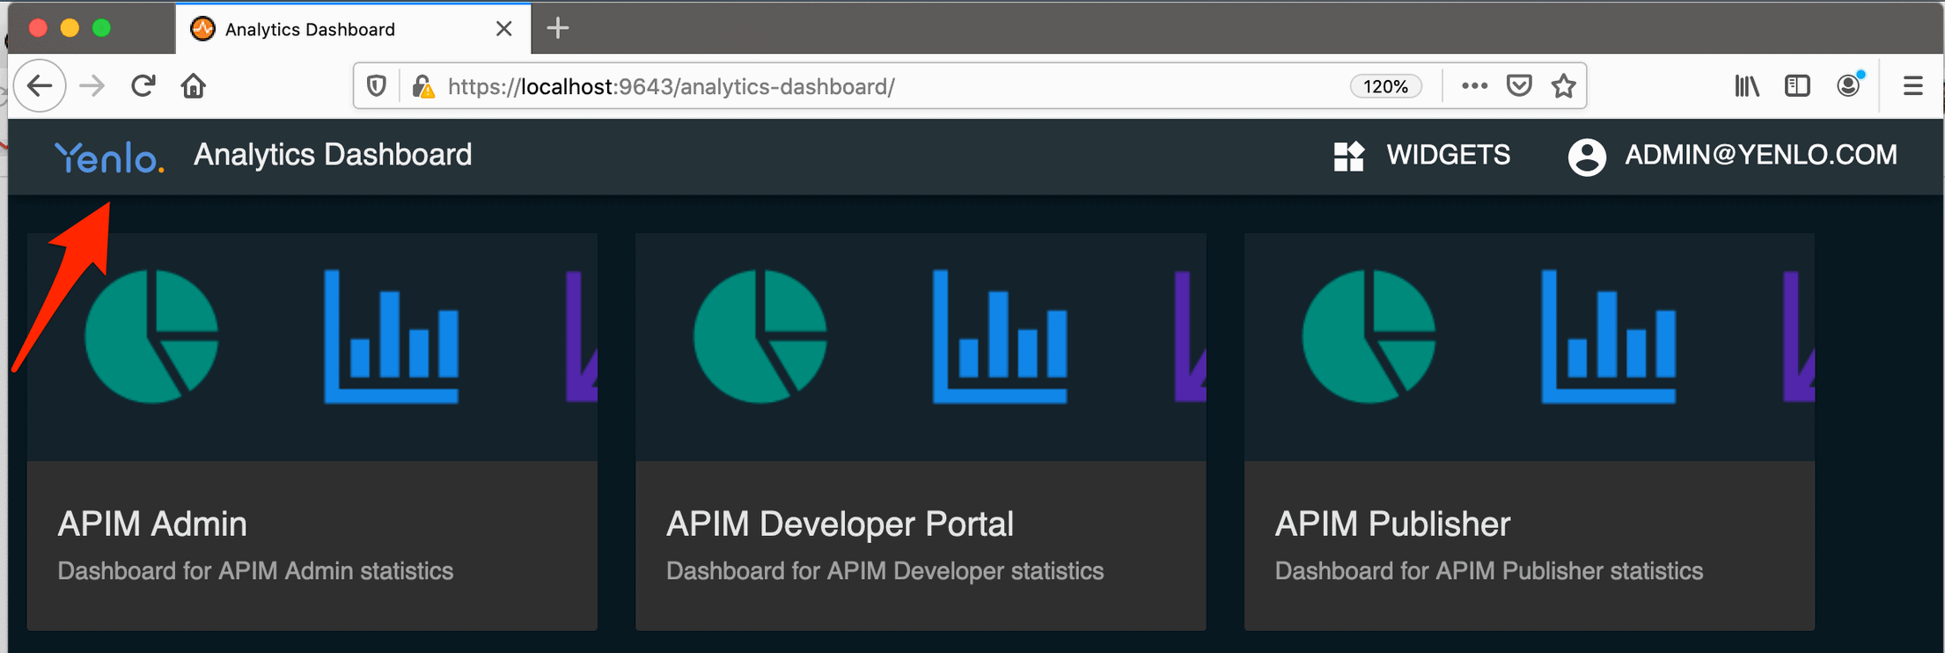The image size is (1945, 653).
Task: Click bar chart icon in APIM Developer Portal card
Action: (1000, 336)
